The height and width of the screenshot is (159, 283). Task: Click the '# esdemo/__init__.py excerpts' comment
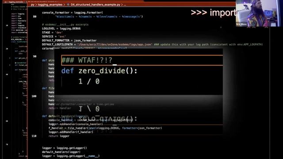(65, 25)
